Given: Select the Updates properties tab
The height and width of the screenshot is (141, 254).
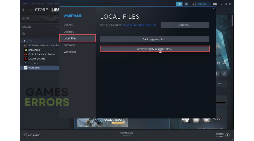Looking at the screenshot, I should pos(69,32).
